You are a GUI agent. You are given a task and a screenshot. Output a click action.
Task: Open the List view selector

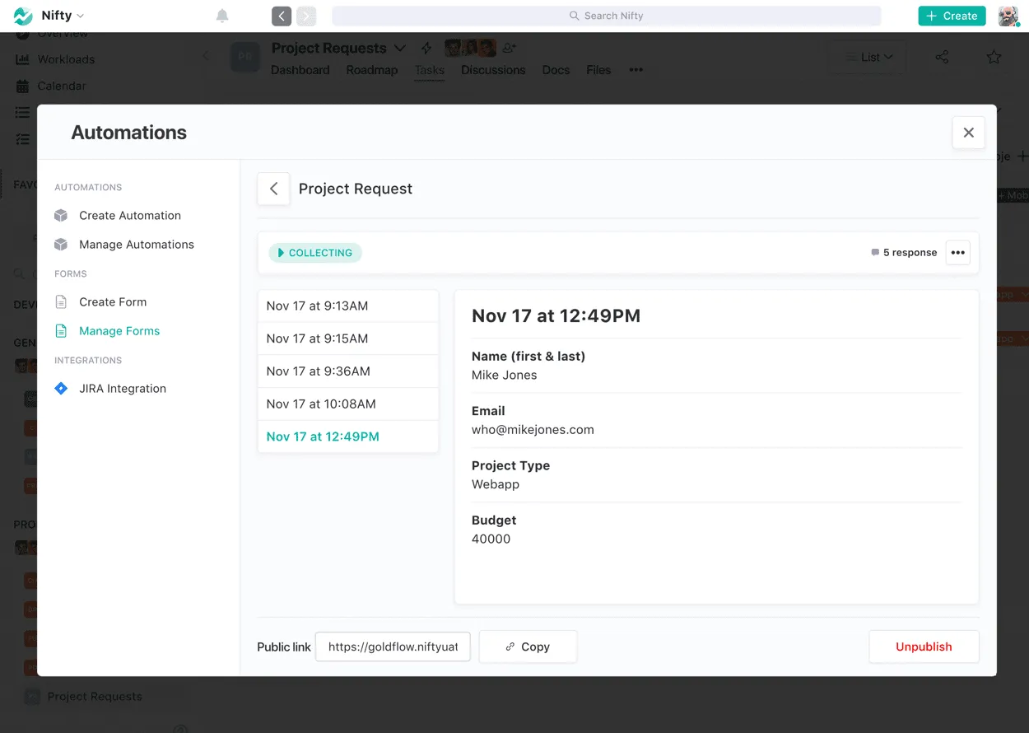coord(867,57)
